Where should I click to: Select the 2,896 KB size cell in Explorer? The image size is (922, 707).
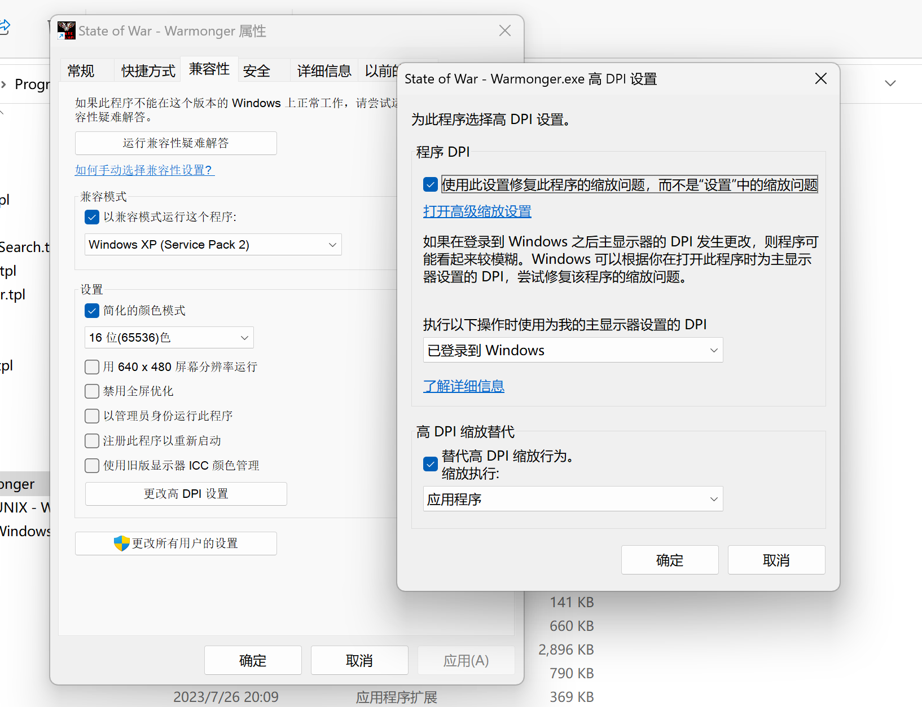click(x=566, y=649)
